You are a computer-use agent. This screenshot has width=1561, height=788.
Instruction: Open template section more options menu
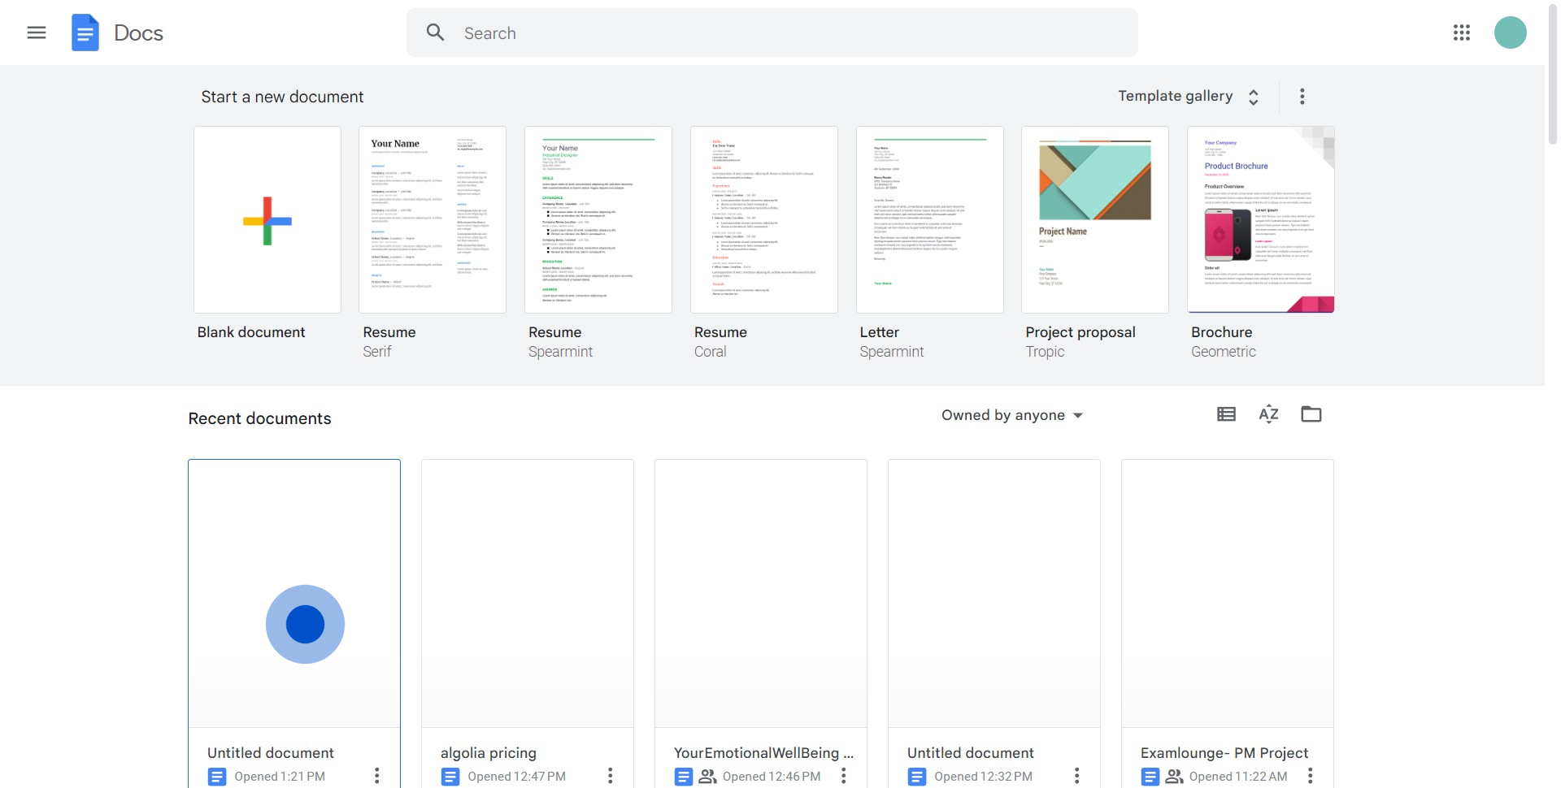click(x=1302, y=97)
